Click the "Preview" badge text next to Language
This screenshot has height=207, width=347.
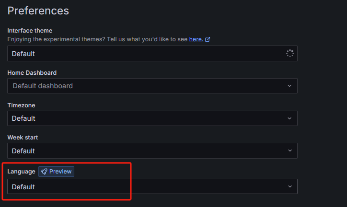(x=60, y=172)
